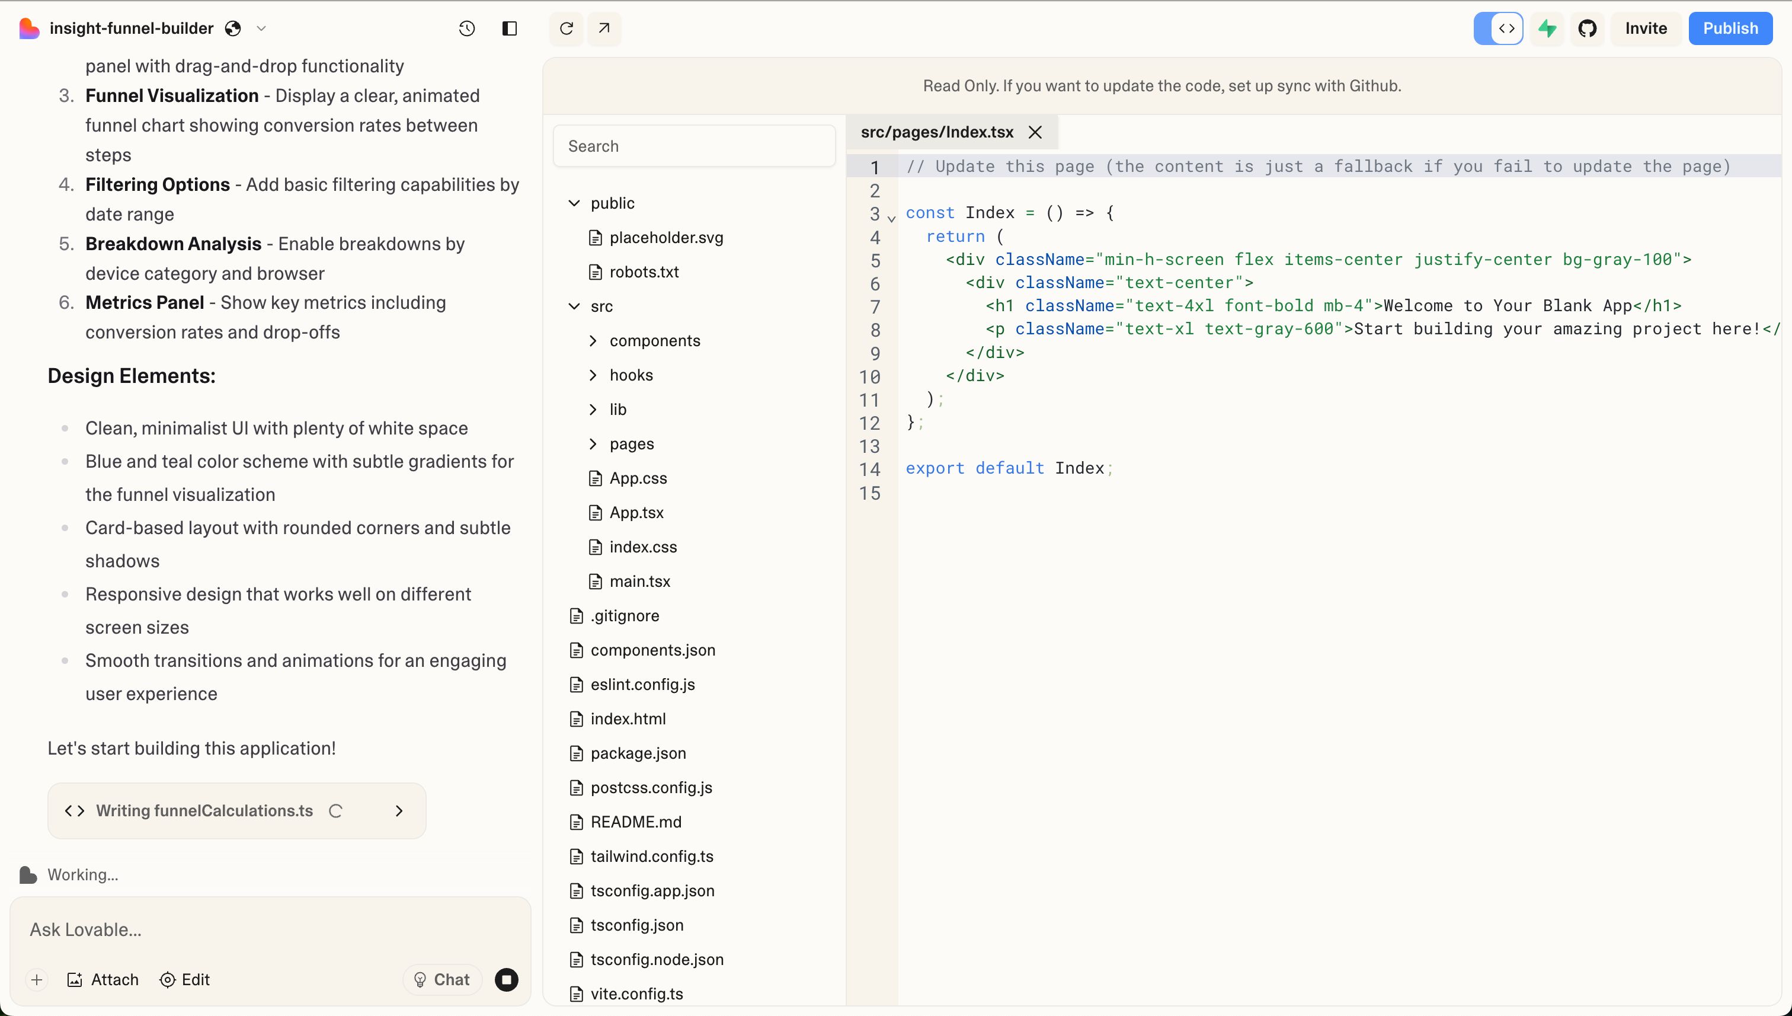
Task: Open package.json file
Action: (x=629, y=753)
